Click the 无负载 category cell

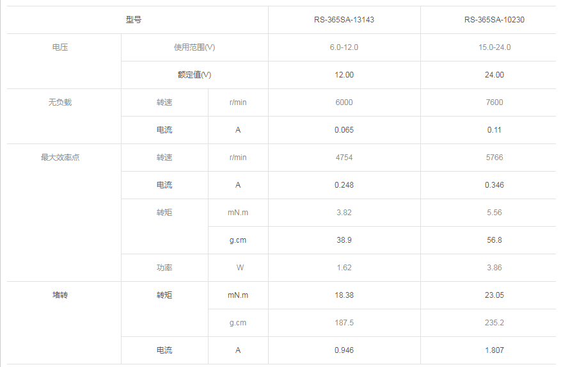click(60, 102)
